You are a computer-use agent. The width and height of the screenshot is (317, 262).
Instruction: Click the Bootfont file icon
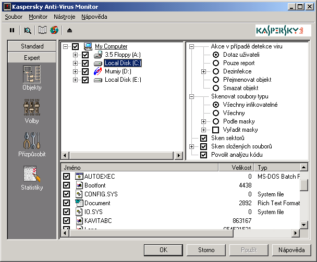point(79,185)
